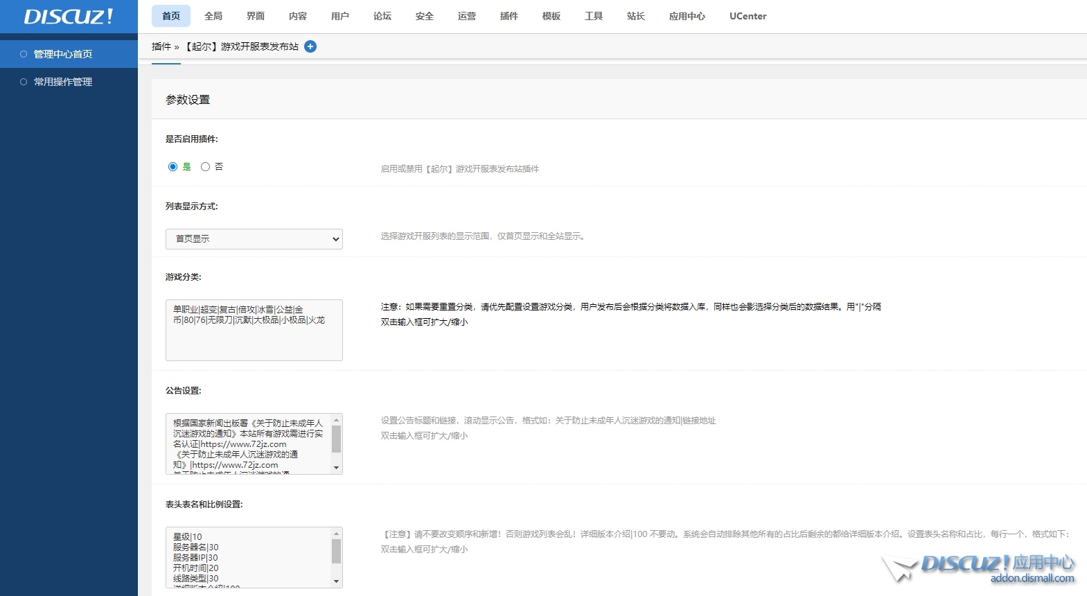Open the 运营 top navigation tab
This screenshot has height=596, width=1087.
pyautogui.click(x=467, y=16)
